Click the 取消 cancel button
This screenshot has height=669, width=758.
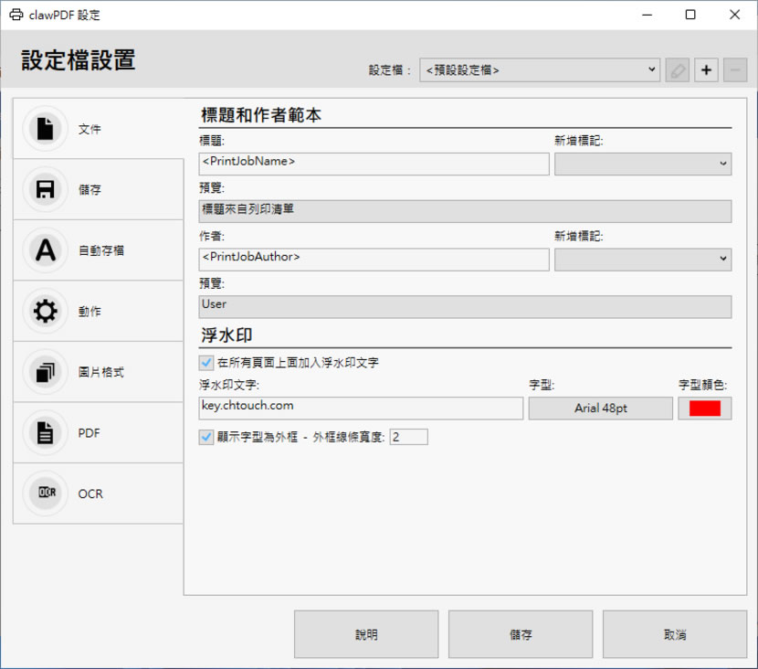pos(675,634)
